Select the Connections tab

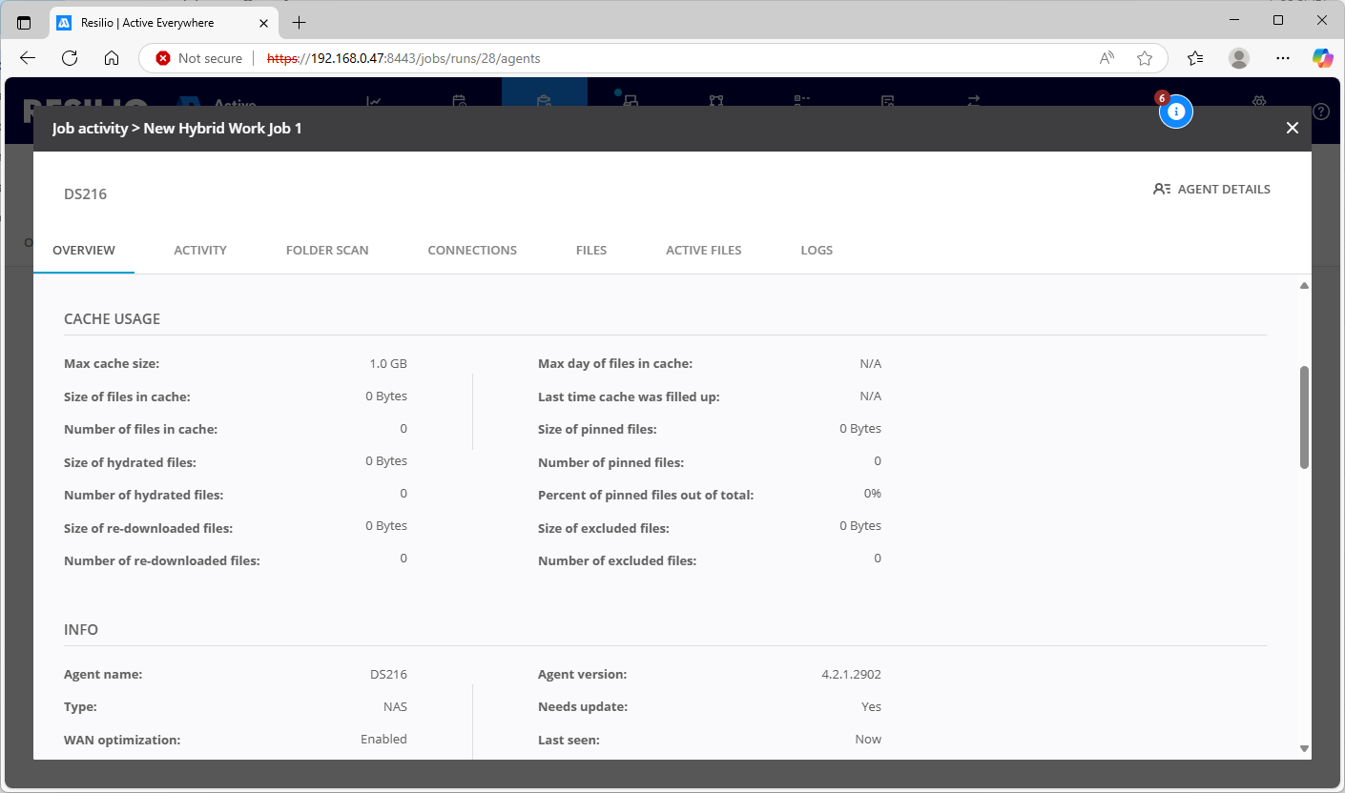[x=472, y=250]
